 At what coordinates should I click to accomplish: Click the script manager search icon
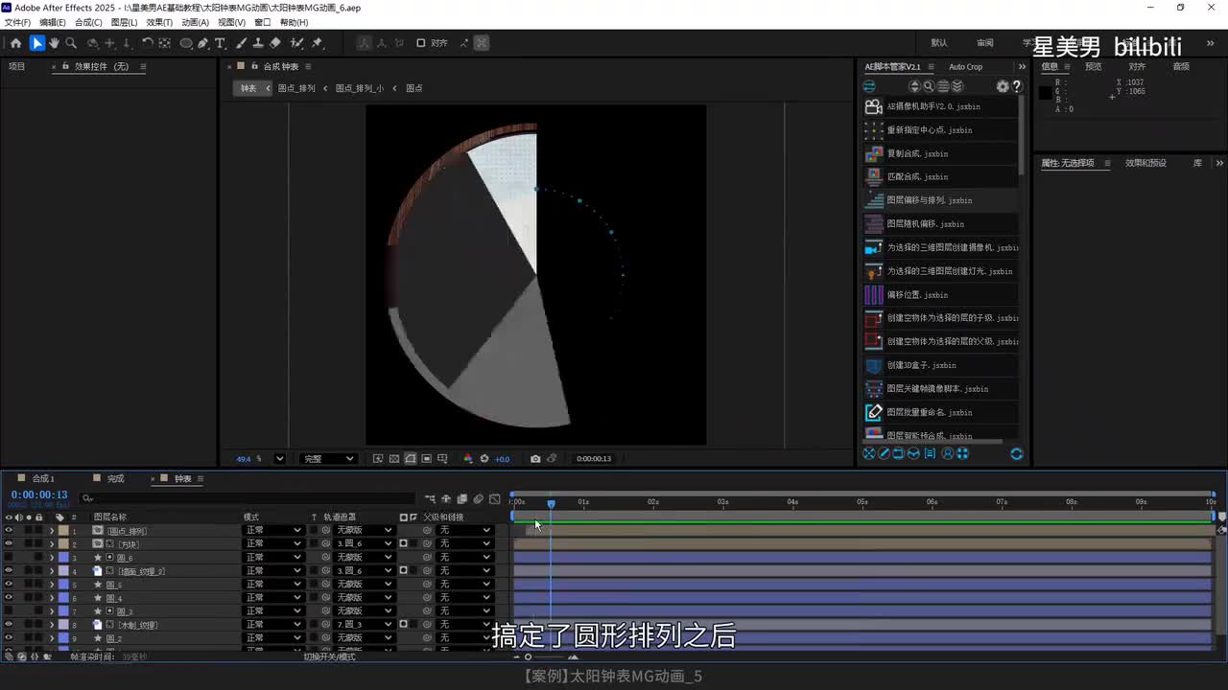929,86
